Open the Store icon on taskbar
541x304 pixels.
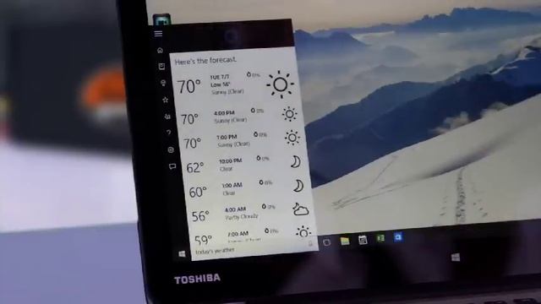[x=363, y=240]
